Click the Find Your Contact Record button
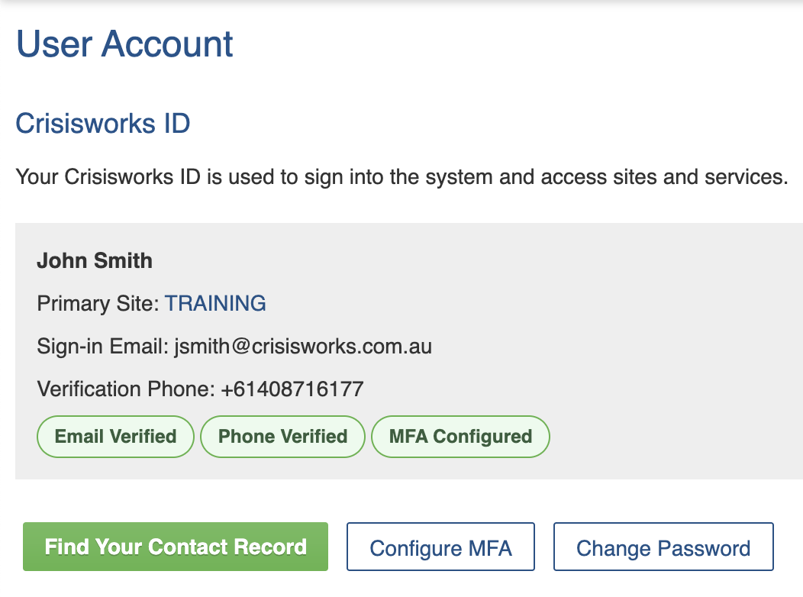 coord(176,547)
